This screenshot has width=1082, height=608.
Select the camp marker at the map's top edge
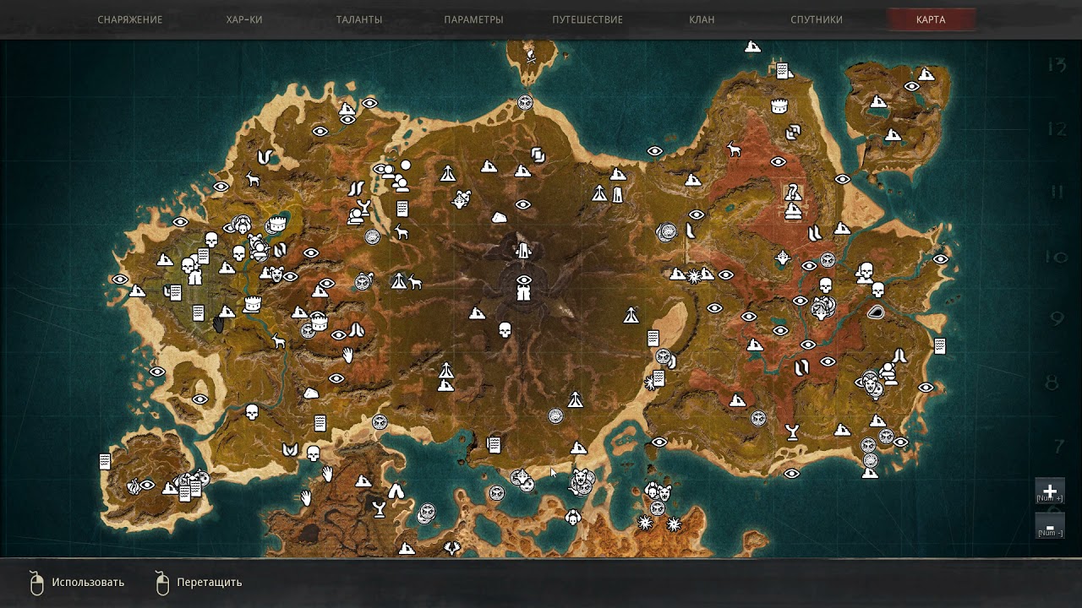tap(752, 46)
